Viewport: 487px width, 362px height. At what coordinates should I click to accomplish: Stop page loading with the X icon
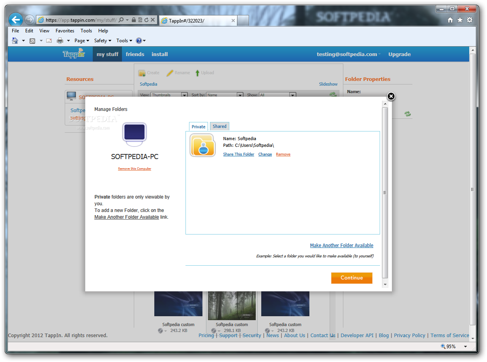point(152,20)
